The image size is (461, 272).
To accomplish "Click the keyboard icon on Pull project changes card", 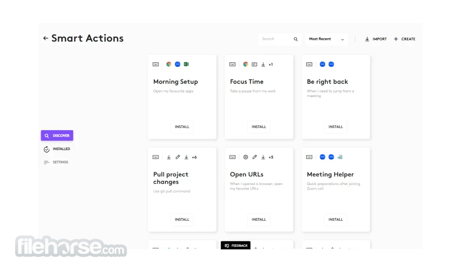I will coord(155,157).
